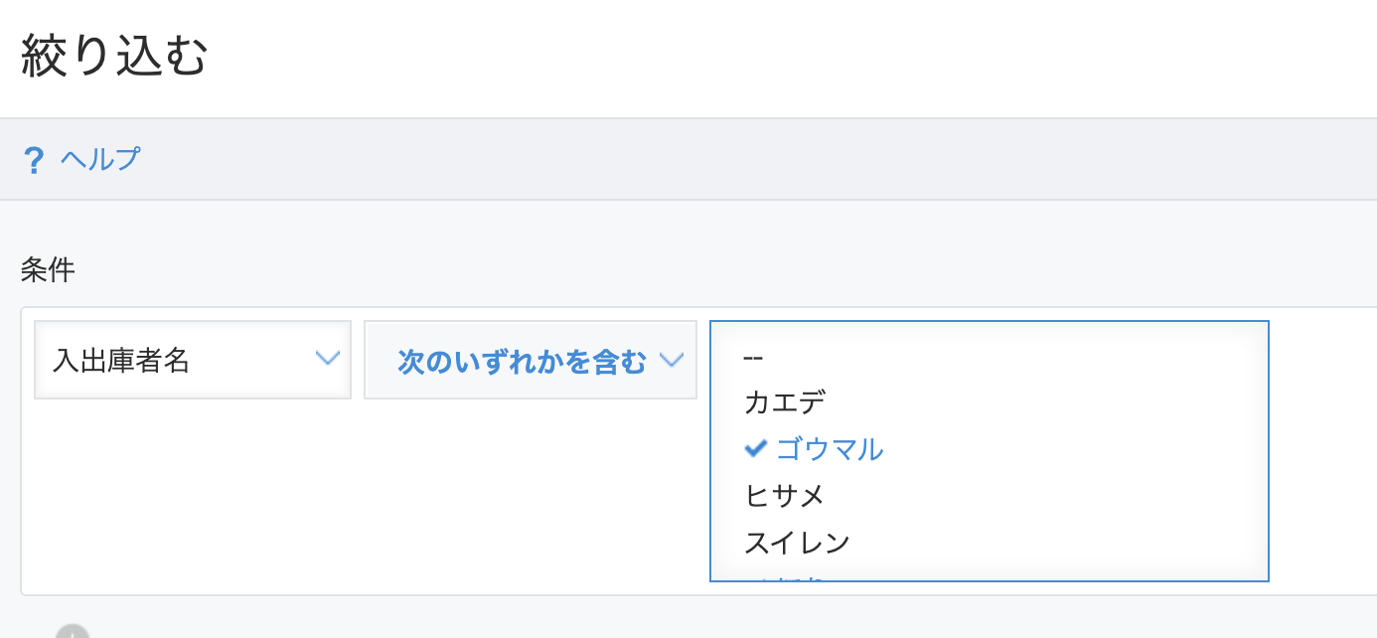The image size is (1377, 638).
Task: Click the blank area under the 入出庫者名 dropdown
Action: coord(193,495)
